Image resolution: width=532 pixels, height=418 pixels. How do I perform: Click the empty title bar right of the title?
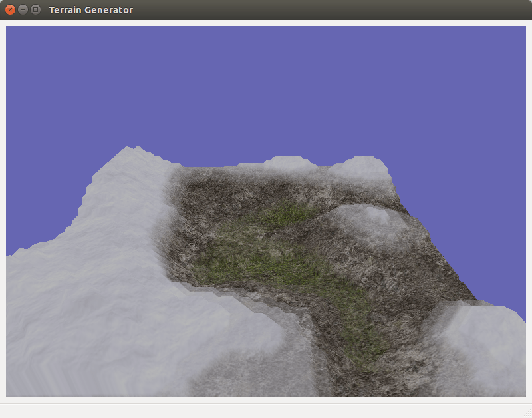pyautogui.click(x=332, y=10)
